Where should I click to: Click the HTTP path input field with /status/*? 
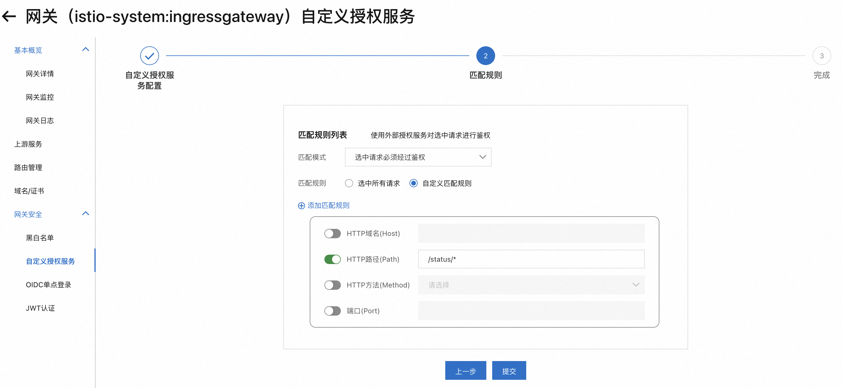coord(531,259)
